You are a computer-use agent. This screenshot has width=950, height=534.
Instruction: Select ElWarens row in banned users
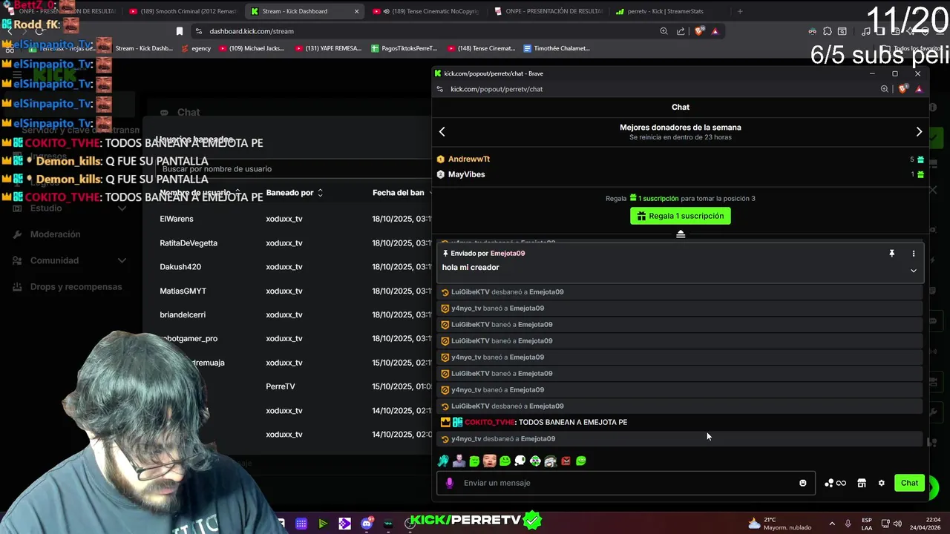tap(176, 219)
